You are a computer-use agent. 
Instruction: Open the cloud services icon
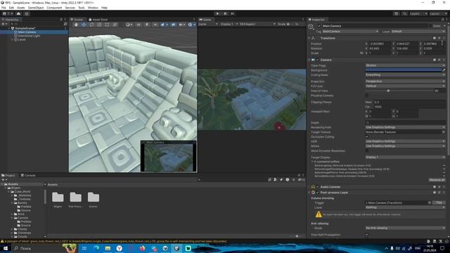coord(19,13)
